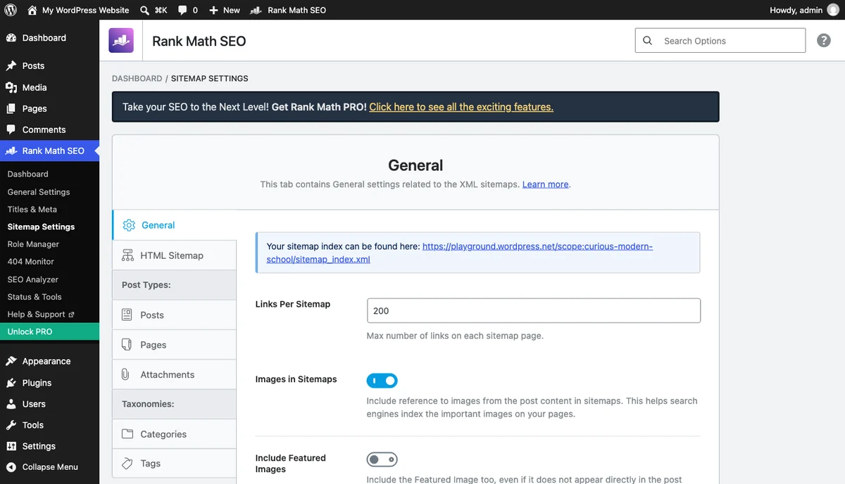The height and width of the screenshot is (484, 845).
Task: Click the Categories folder icon
Action: [127, 434]
